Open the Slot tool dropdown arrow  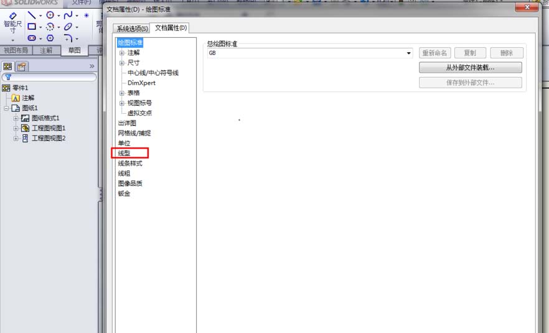[x=40, y=39]
